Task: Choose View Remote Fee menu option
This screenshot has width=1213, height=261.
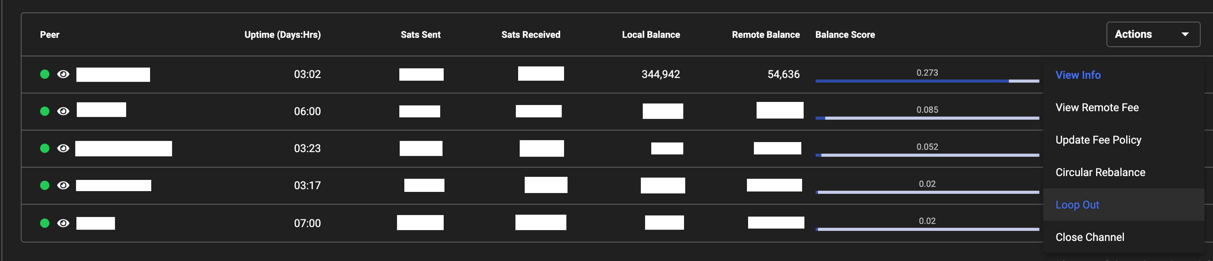Action: point(1097,107)
